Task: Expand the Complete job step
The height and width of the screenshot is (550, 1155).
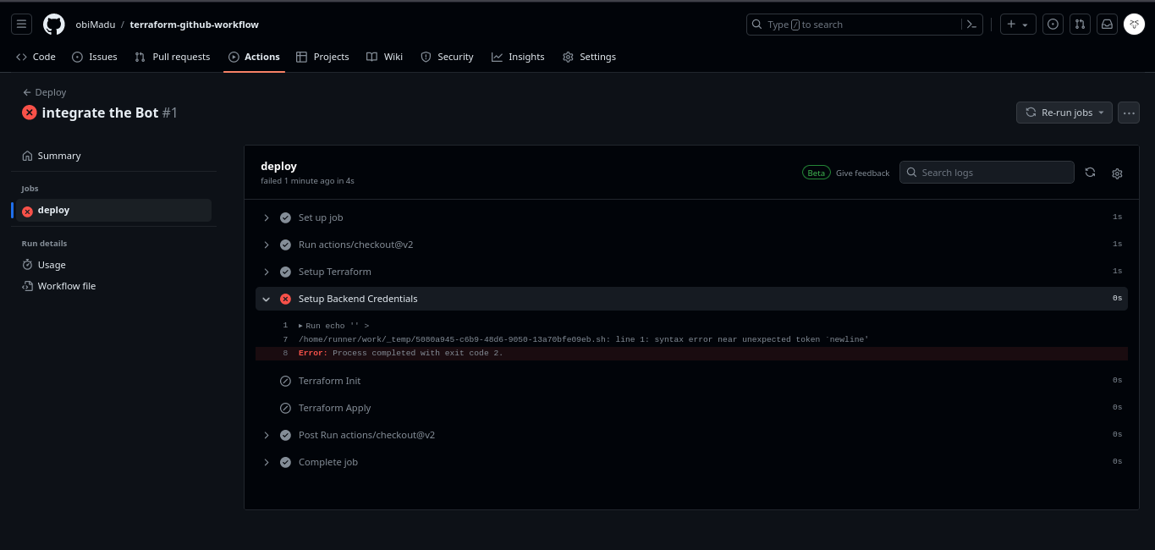Action: click(691, 462)
